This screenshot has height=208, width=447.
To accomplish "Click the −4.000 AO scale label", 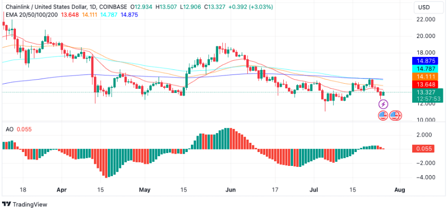I will pyautogui.click(x=425, y=177).
